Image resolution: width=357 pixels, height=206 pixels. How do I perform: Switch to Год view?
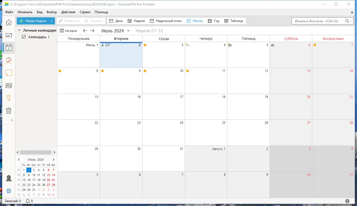tap(214, 21)
